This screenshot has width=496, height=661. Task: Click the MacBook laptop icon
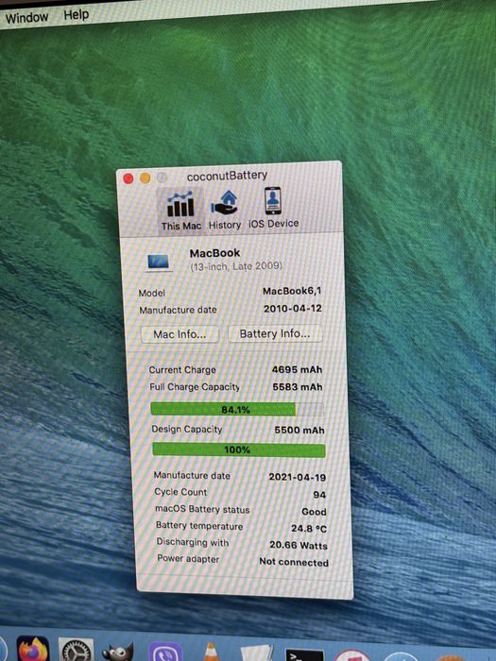pyautogui.click(x=158, y=263)
